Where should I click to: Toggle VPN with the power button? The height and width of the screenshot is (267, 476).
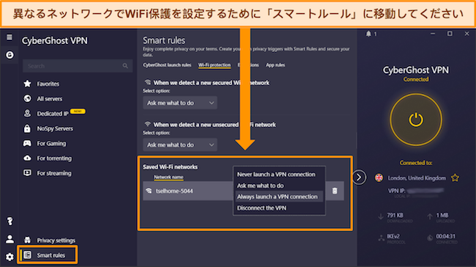(x=416, y=120)
